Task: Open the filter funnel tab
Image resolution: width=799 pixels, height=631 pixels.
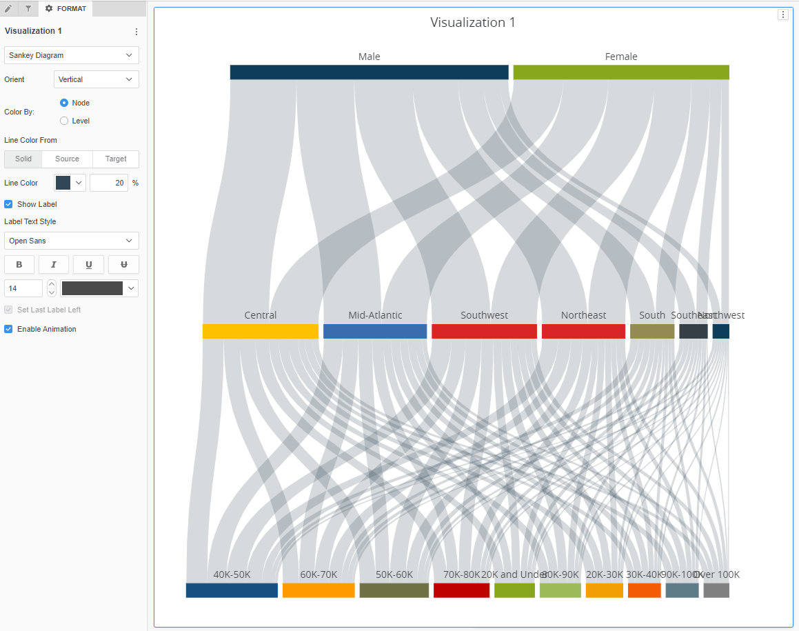Action: pos(28,8)
